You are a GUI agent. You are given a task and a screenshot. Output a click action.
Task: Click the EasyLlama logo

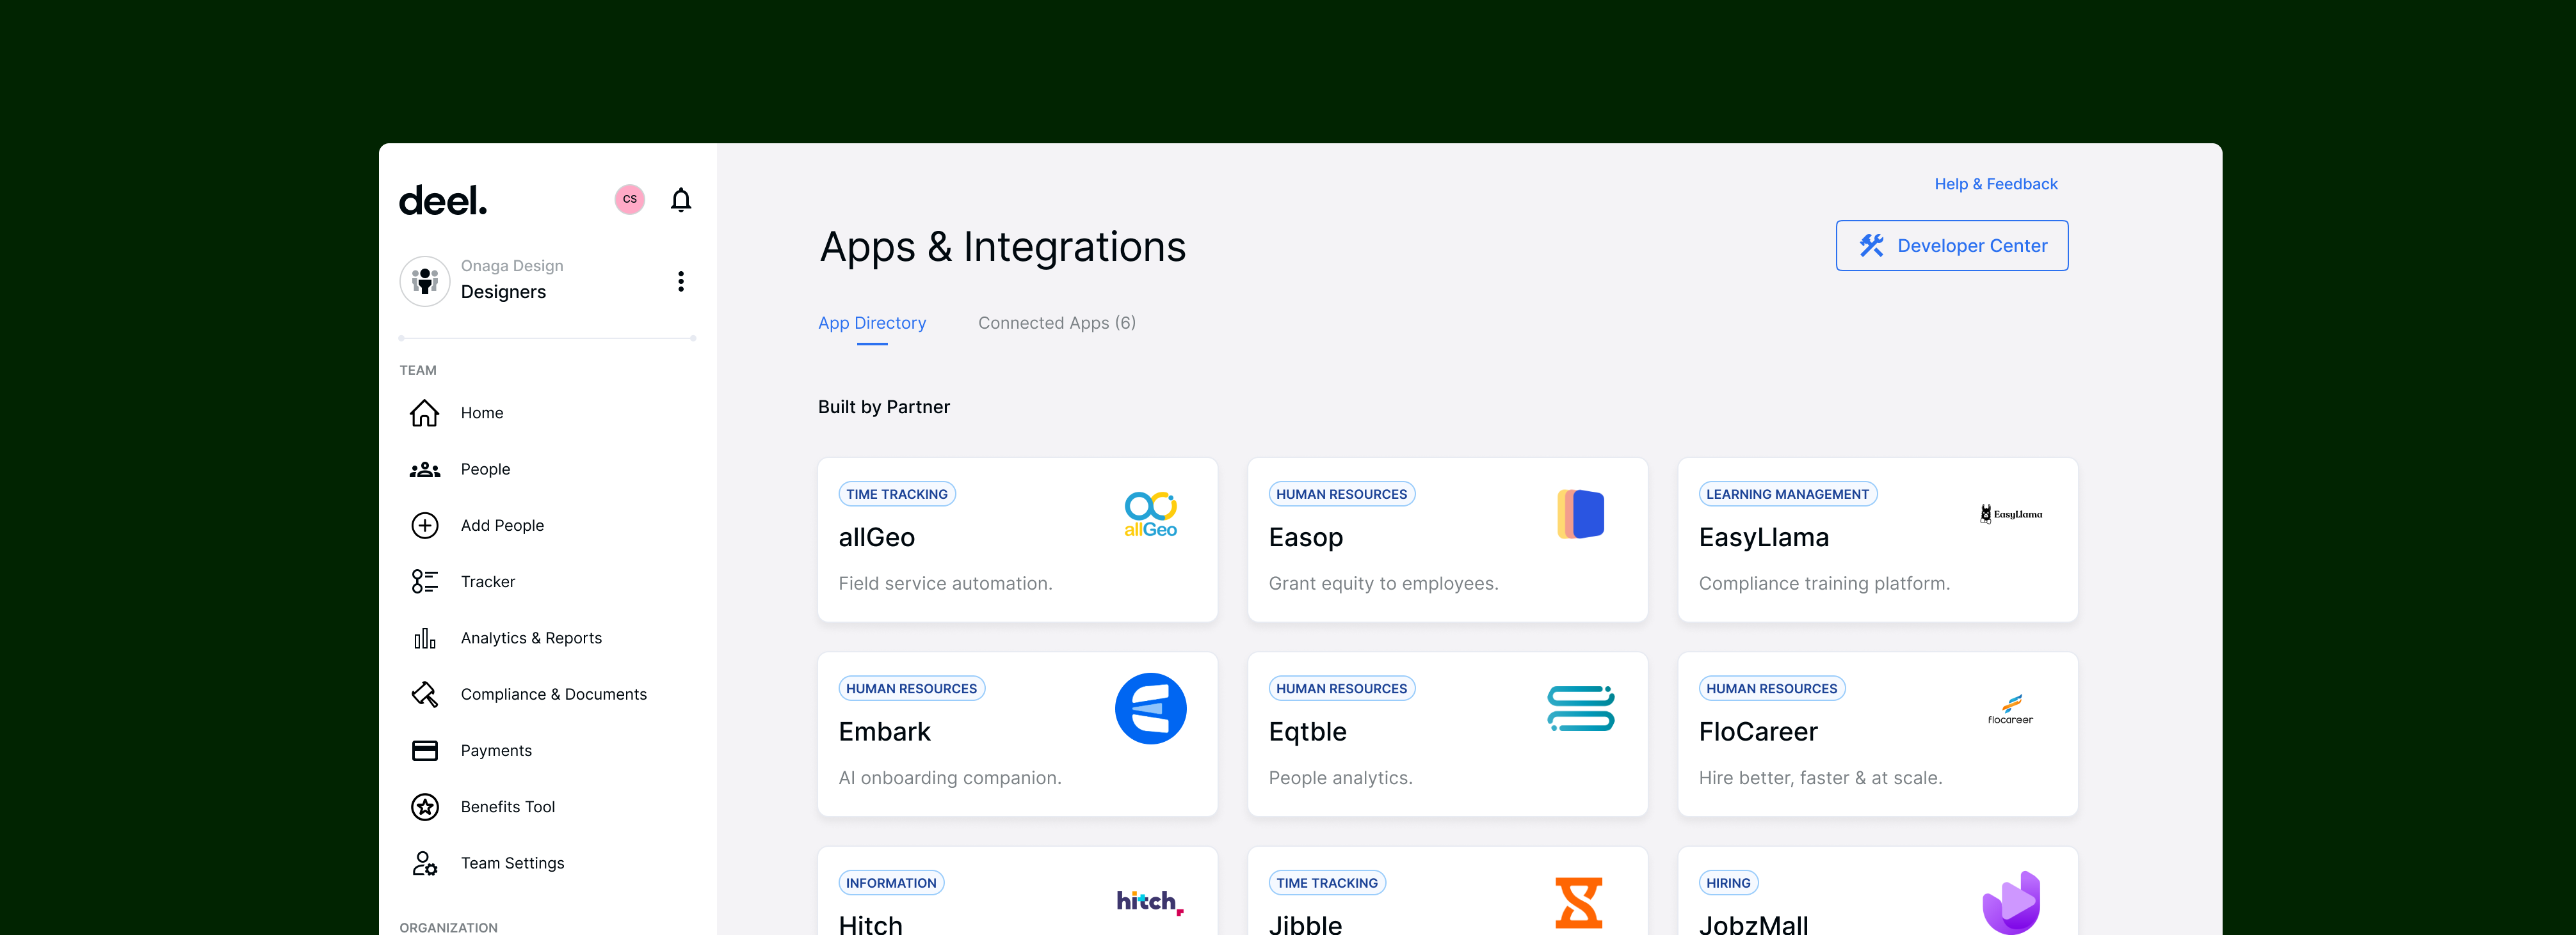coord(2010,514)
